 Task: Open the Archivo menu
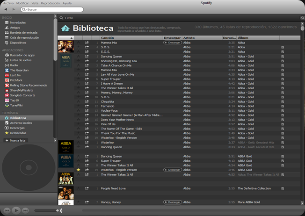[8, 3]
